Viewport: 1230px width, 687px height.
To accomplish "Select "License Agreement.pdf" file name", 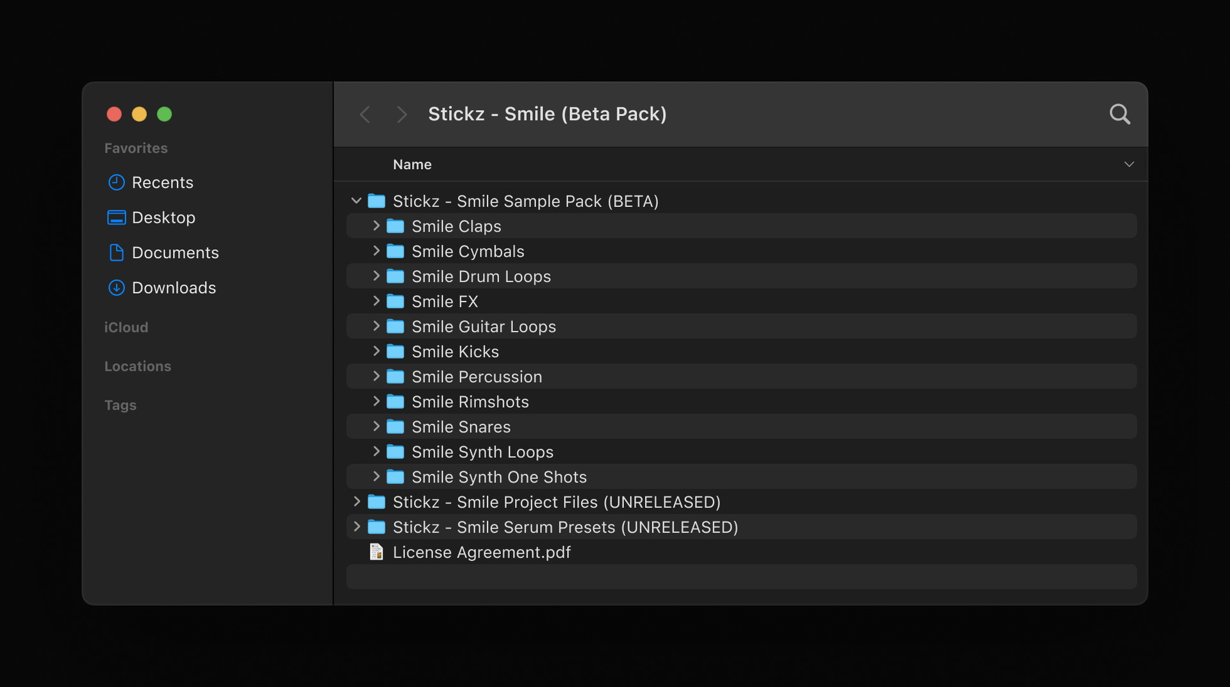I will click(481, 552).
